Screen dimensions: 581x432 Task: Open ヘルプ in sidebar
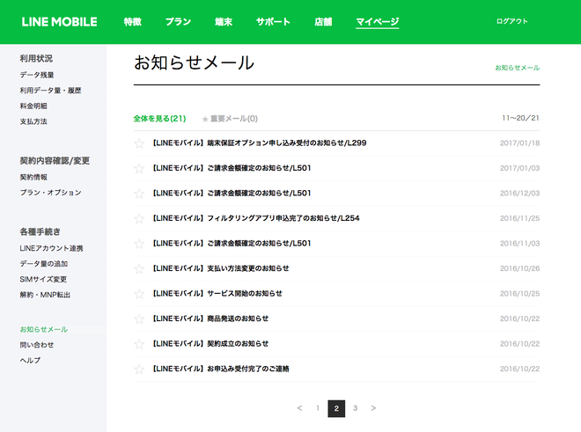point(30,361)
